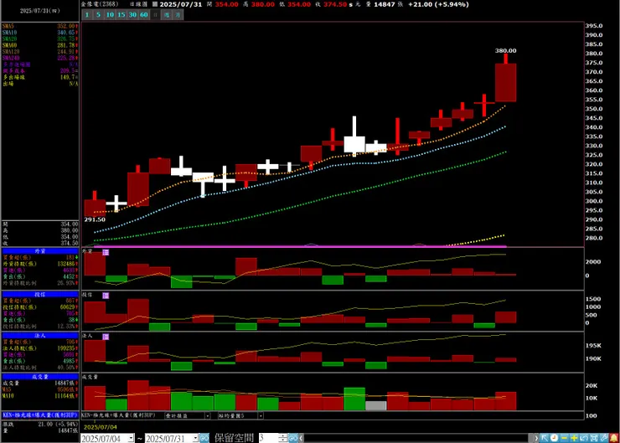Open the start date 2025/07/04 dropdown
The image size is (620, 443).
coord(132,438)
